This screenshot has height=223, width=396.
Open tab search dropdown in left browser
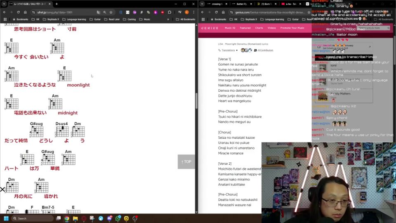point(4,4)
